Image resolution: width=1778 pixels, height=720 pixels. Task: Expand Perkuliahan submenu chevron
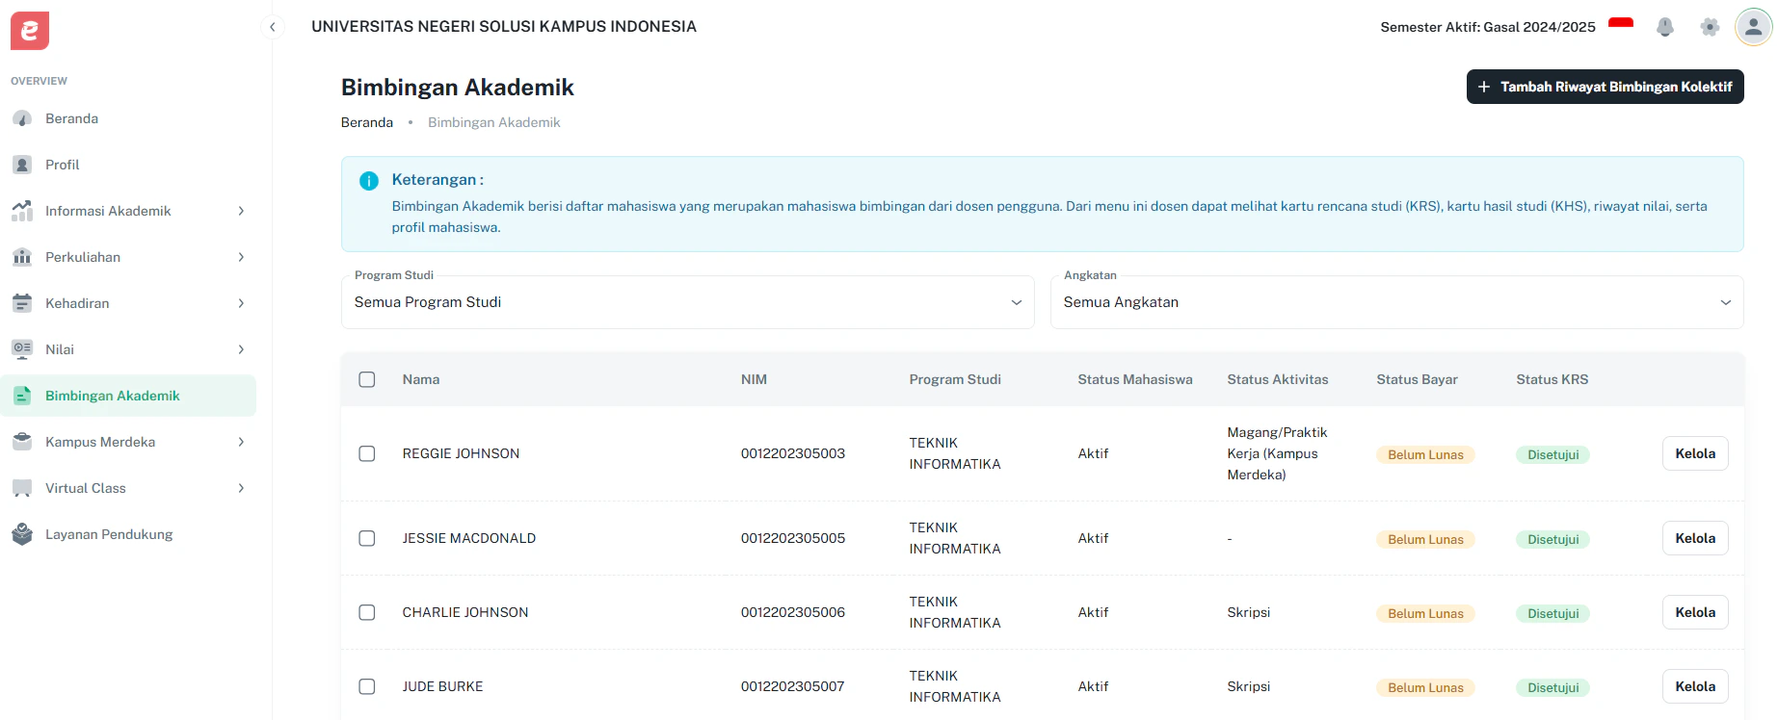tap(241, 257)
